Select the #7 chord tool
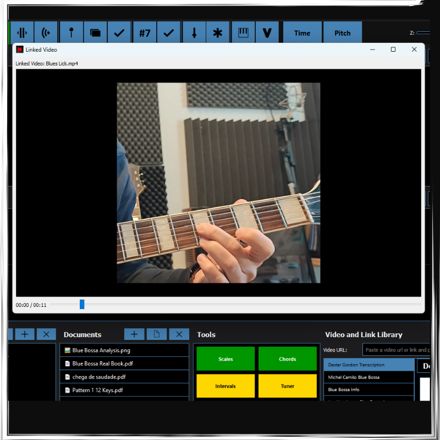The image size is (440, 440). (144, 32)
